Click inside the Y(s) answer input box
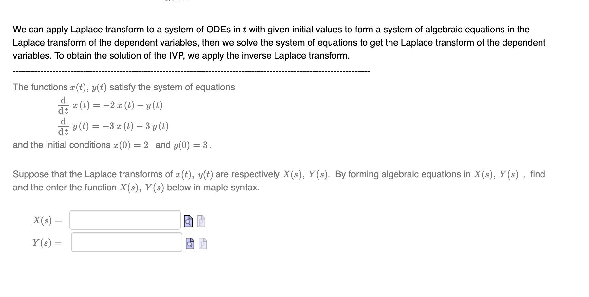This screenshot has width=589, height=297. point(126,243)
